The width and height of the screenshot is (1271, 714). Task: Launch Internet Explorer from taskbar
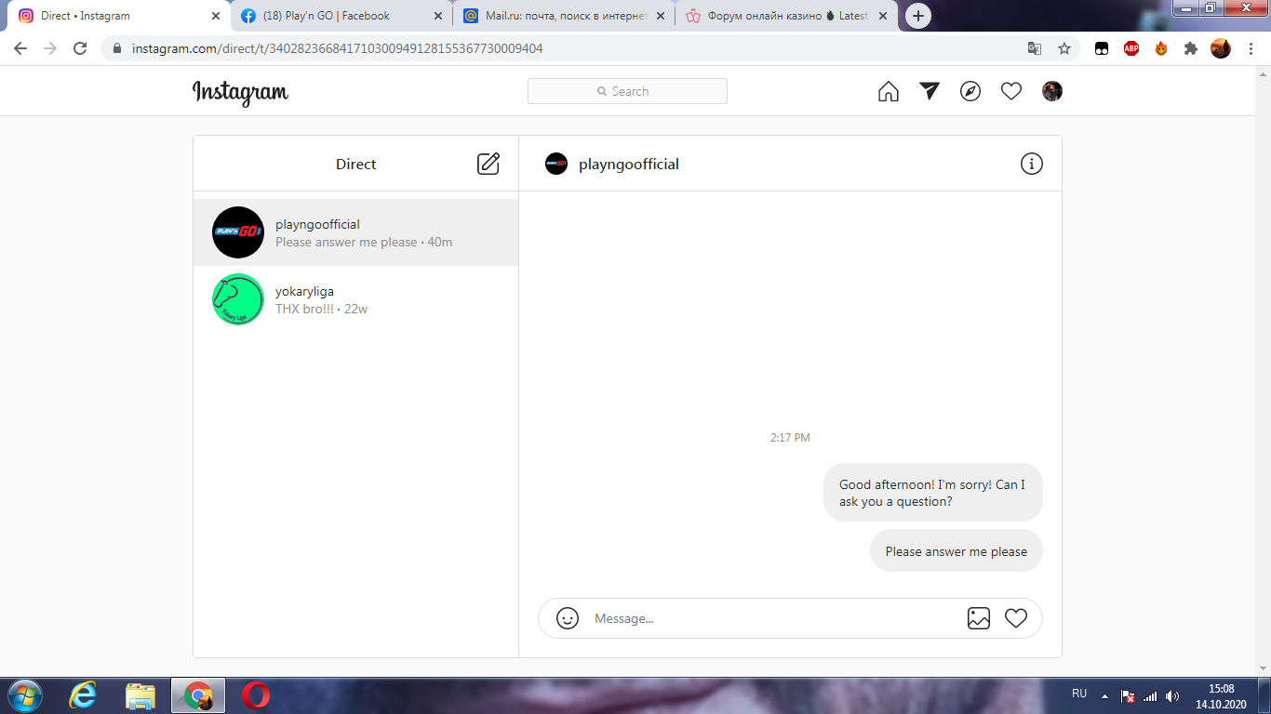[84, 695]
